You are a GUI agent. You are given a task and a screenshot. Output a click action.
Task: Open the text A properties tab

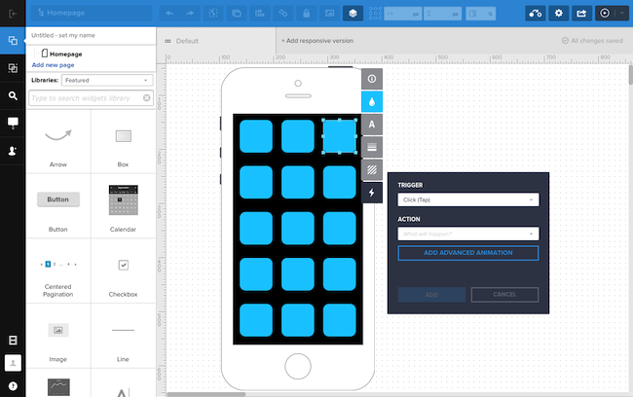(372, 125)
